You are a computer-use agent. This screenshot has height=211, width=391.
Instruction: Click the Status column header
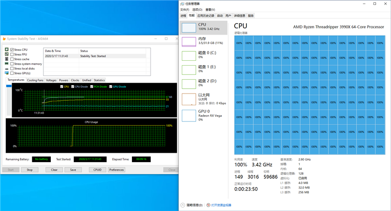(x=112, y=51)
